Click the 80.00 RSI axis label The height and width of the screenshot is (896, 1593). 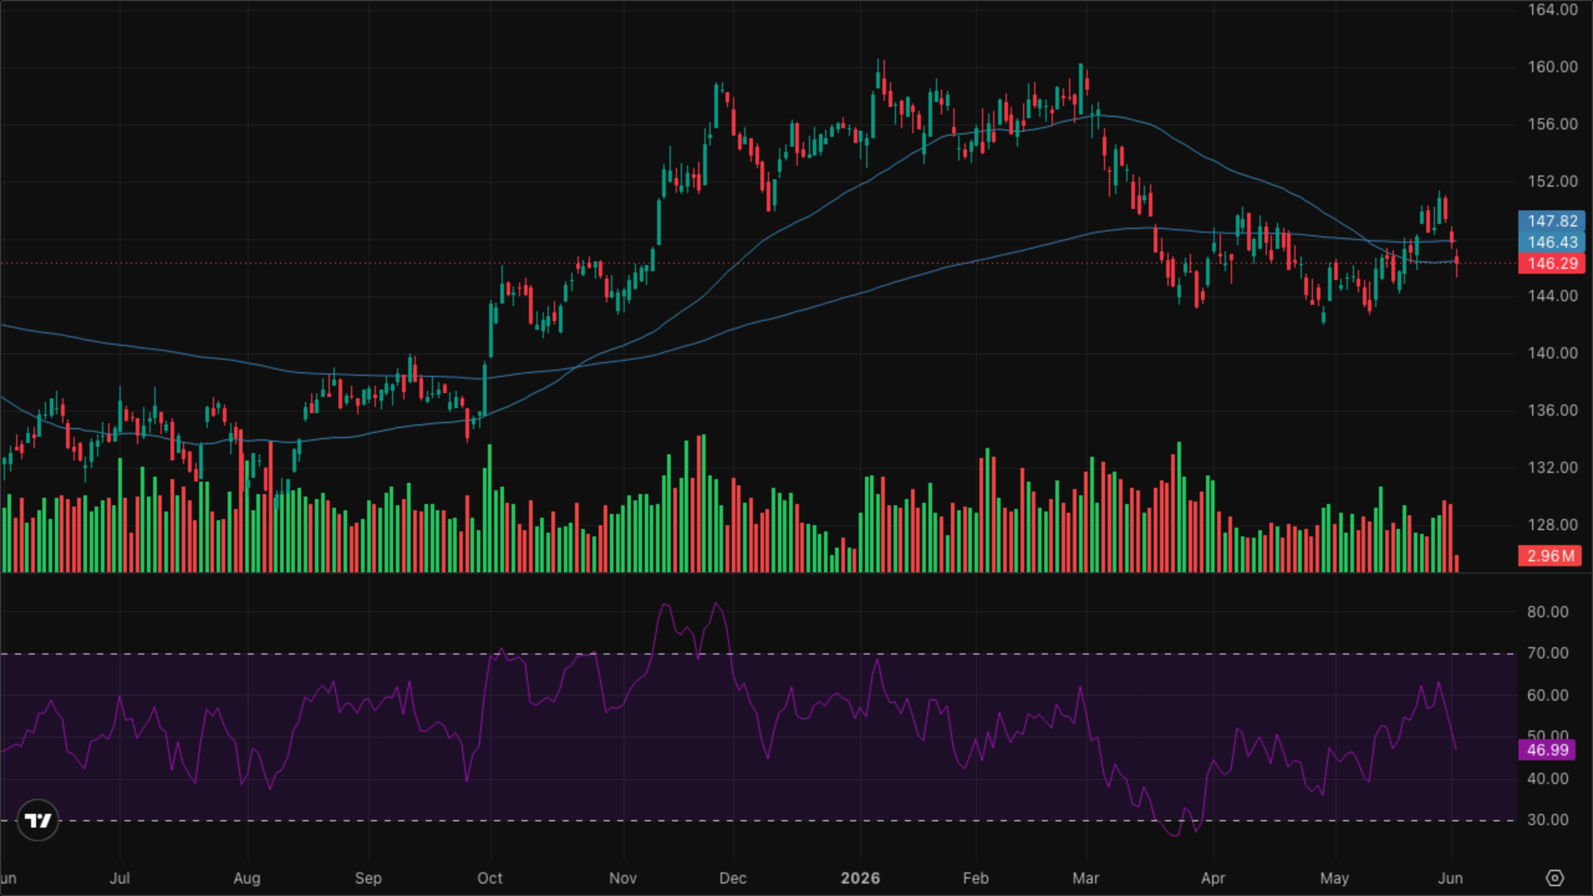point(1548,612)
